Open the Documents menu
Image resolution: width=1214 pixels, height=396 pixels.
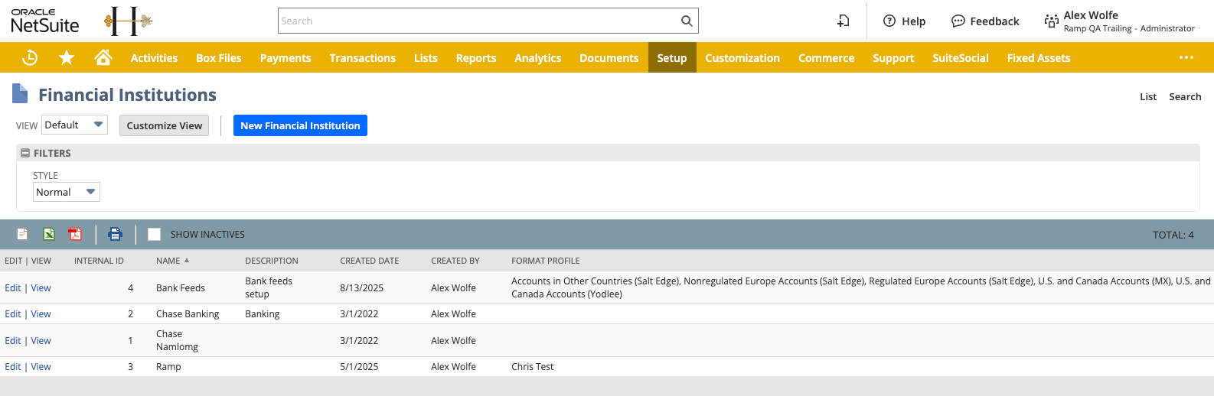609,57
